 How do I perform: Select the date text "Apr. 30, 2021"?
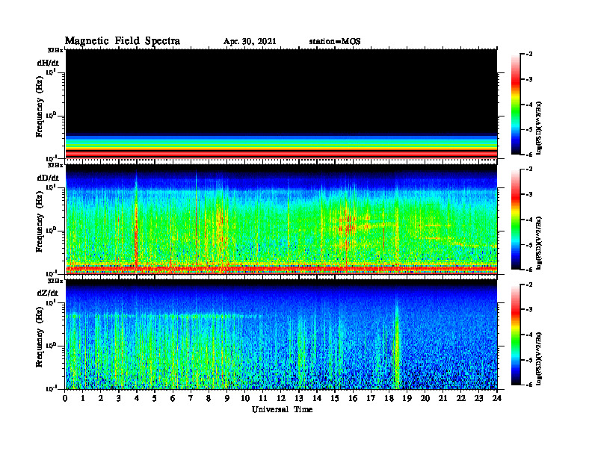pyautogui.click(x=250, y=42)
